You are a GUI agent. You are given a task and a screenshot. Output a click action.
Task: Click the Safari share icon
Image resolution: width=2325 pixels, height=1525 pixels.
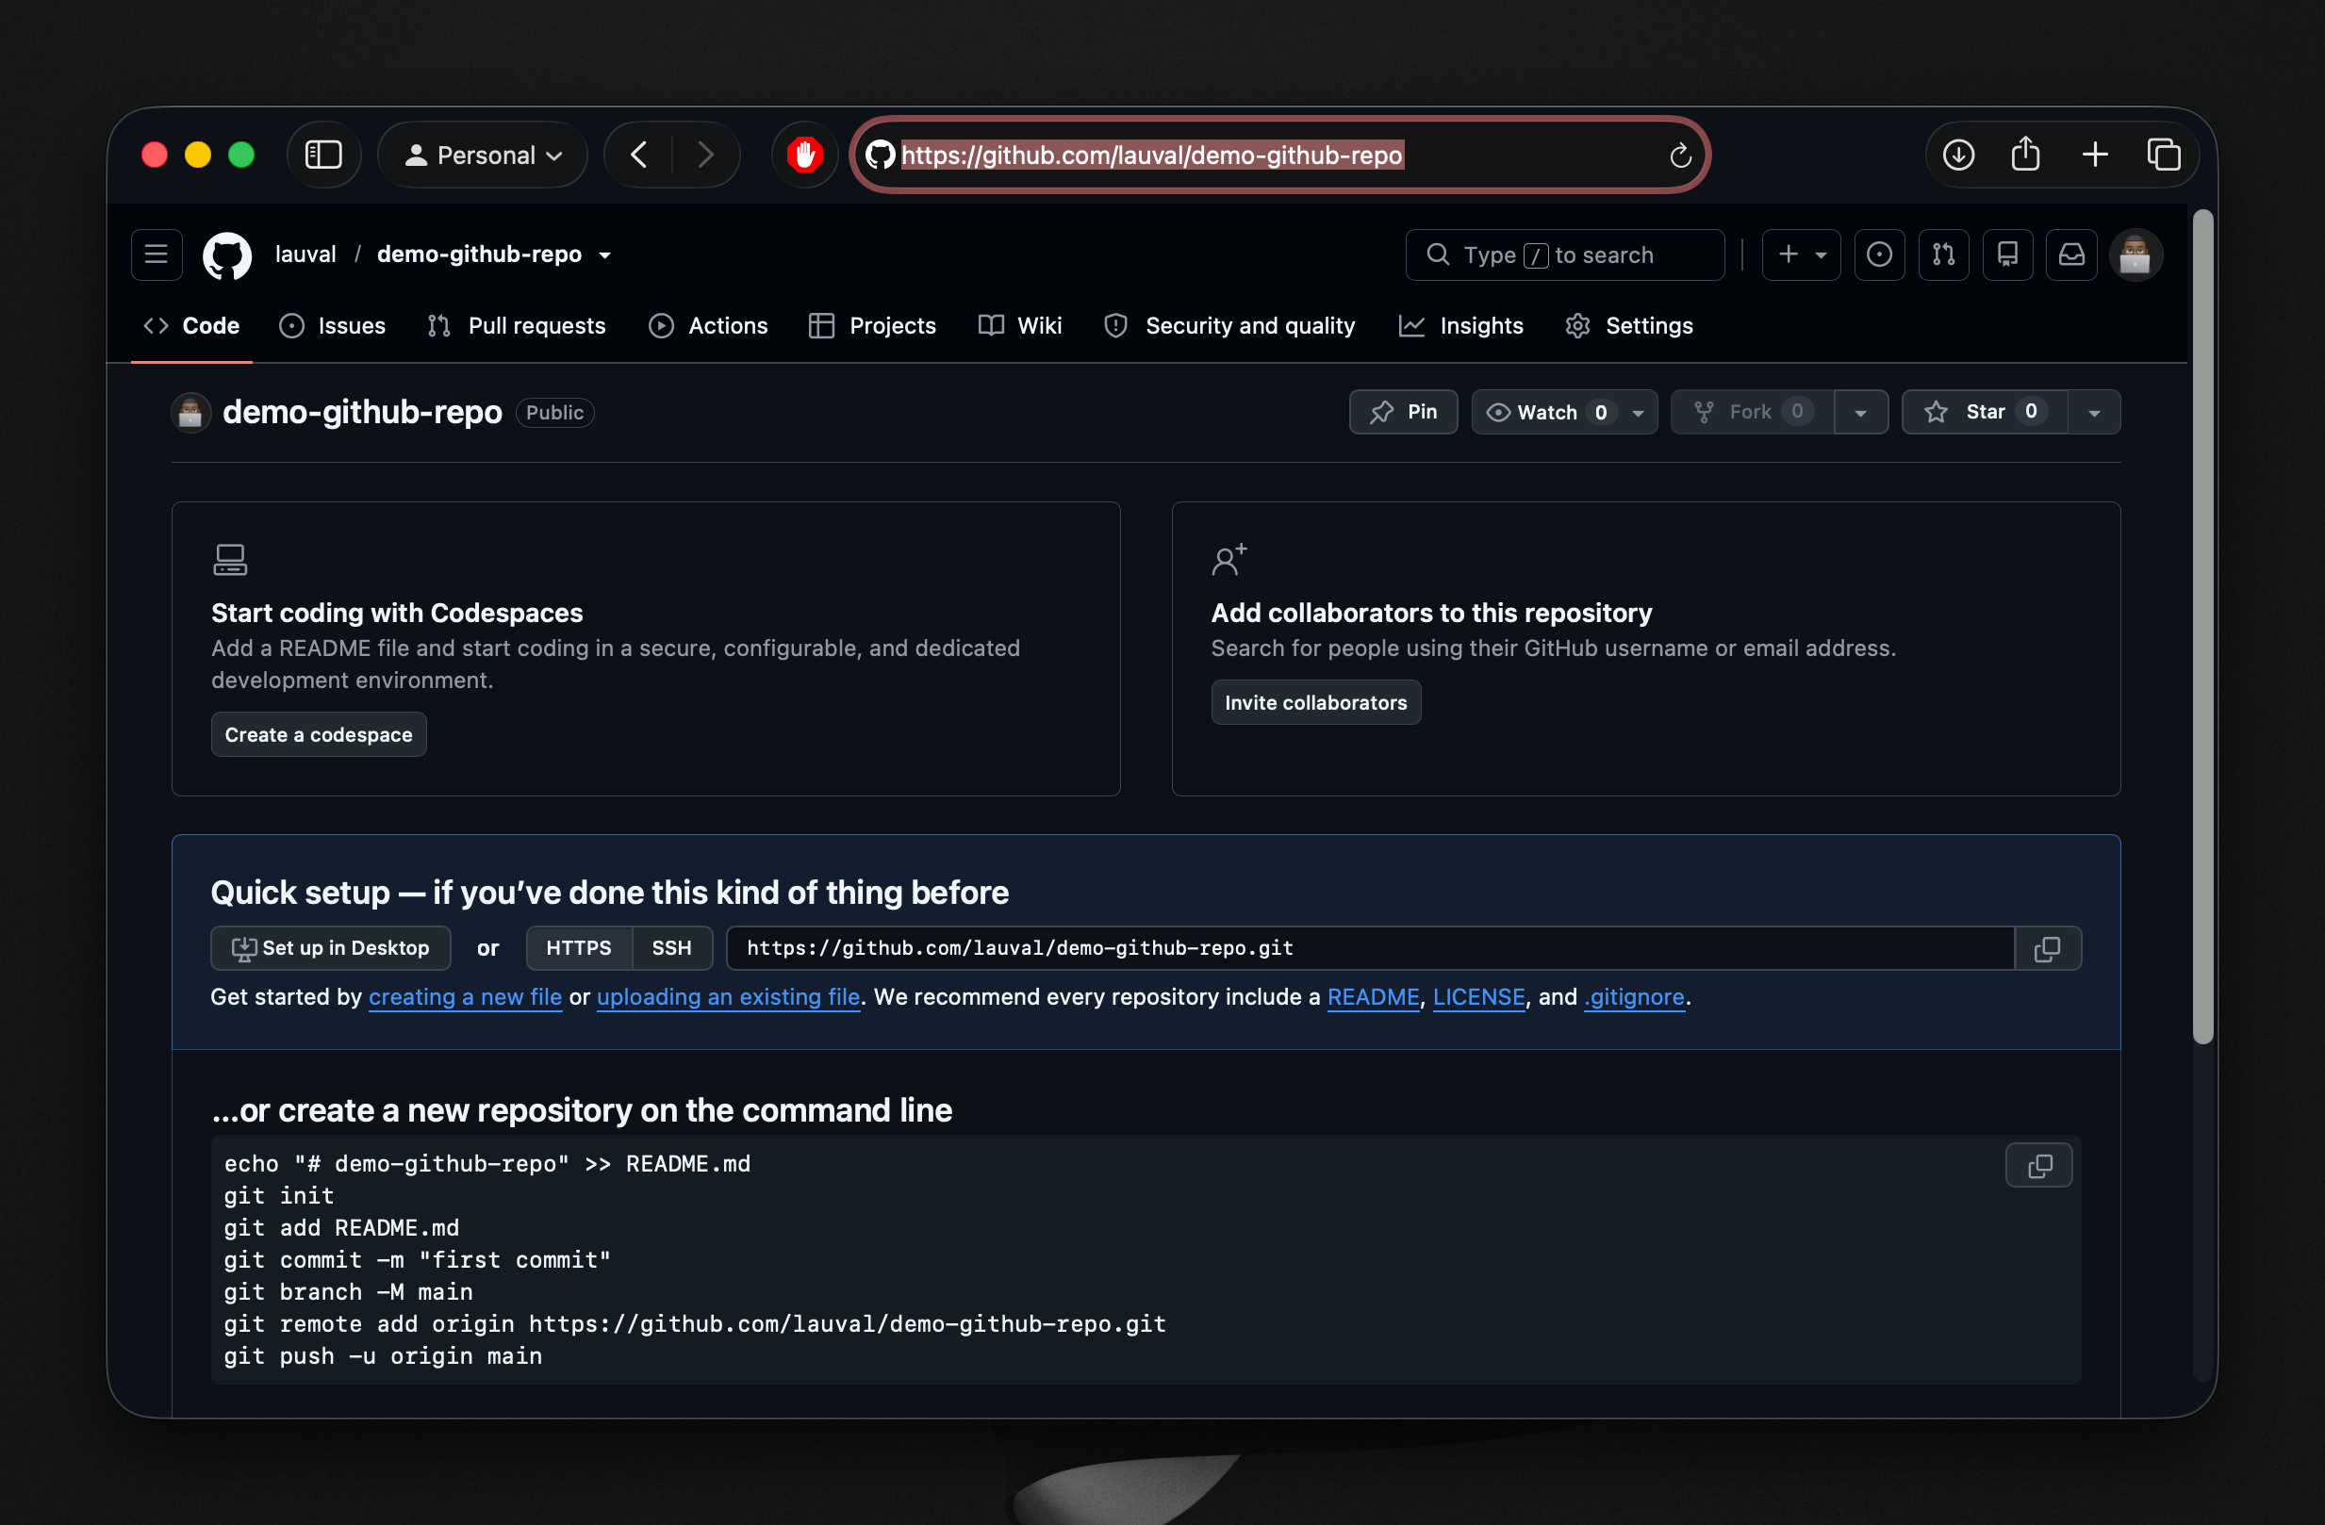pos(2026,156)
